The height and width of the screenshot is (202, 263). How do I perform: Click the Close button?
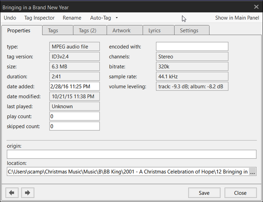(240, 193)
